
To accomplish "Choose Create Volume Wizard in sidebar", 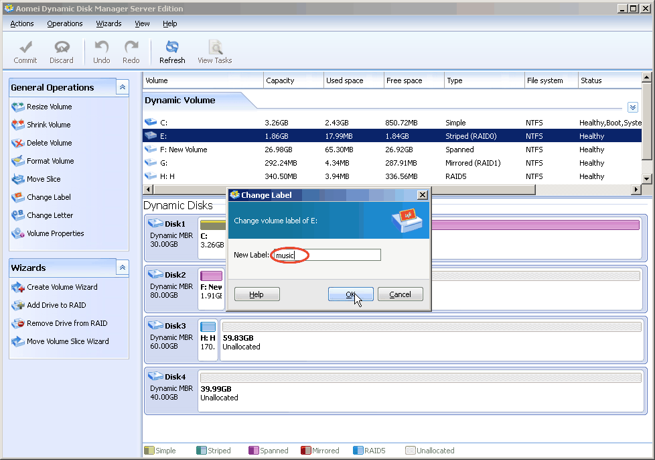I will tap(62, 287).
